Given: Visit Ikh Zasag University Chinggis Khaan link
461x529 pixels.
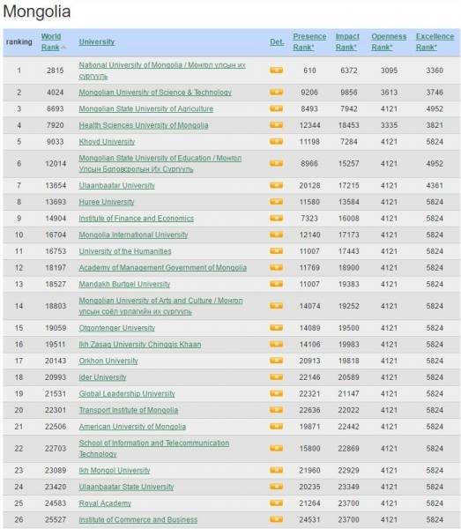Looking at the screenshot, I should 140,345.
